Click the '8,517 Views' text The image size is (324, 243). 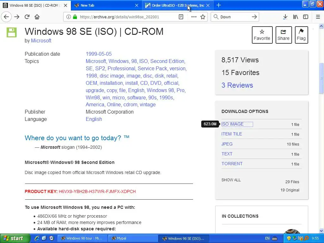pos(240,60)
